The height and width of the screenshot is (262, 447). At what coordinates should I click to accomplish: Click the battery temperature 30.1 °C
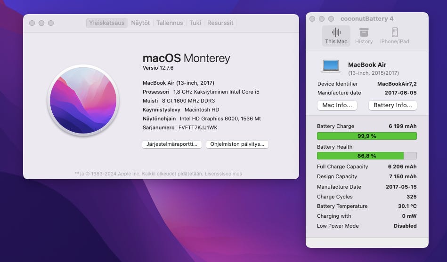pyautogui.click(x=407, y=206)
